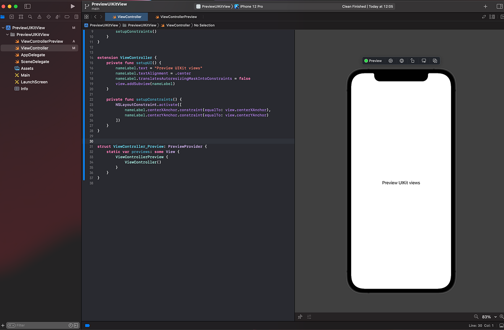Open the Source Control navigator icon

(11, 17)
